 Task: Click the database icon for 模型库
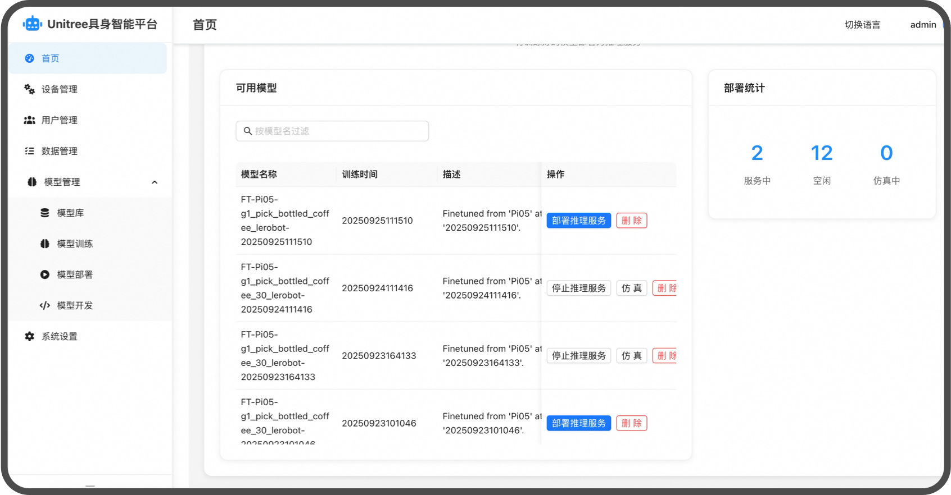(45, 213)
